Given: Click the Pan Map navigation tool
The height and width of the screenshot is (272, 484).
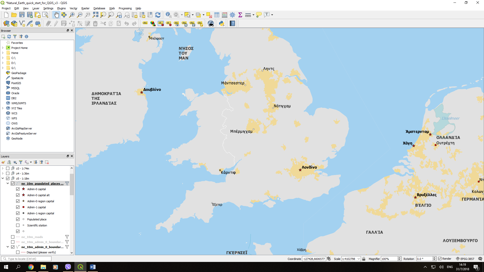Looking at the screenshot, I should click(56, 15).
